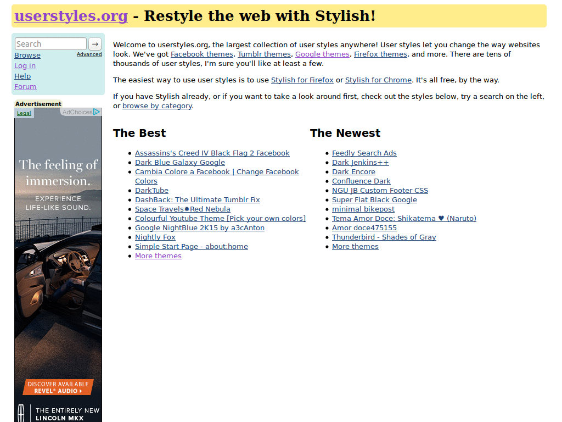The width and height of the screenshot is (562, 422).
Task: Open the Facebook themes link
Action: (202, 54)
